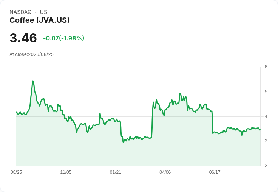Click the 08/25 date axis label

click(x=16, y=172)
